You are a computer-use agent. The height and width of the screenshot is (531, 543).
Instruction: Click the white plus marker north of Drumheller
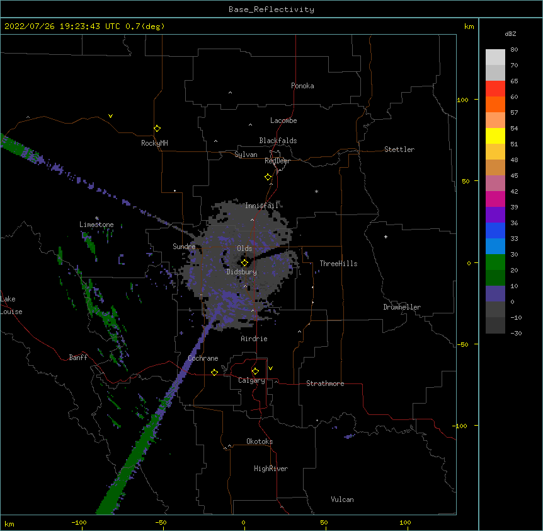(386, 236)
